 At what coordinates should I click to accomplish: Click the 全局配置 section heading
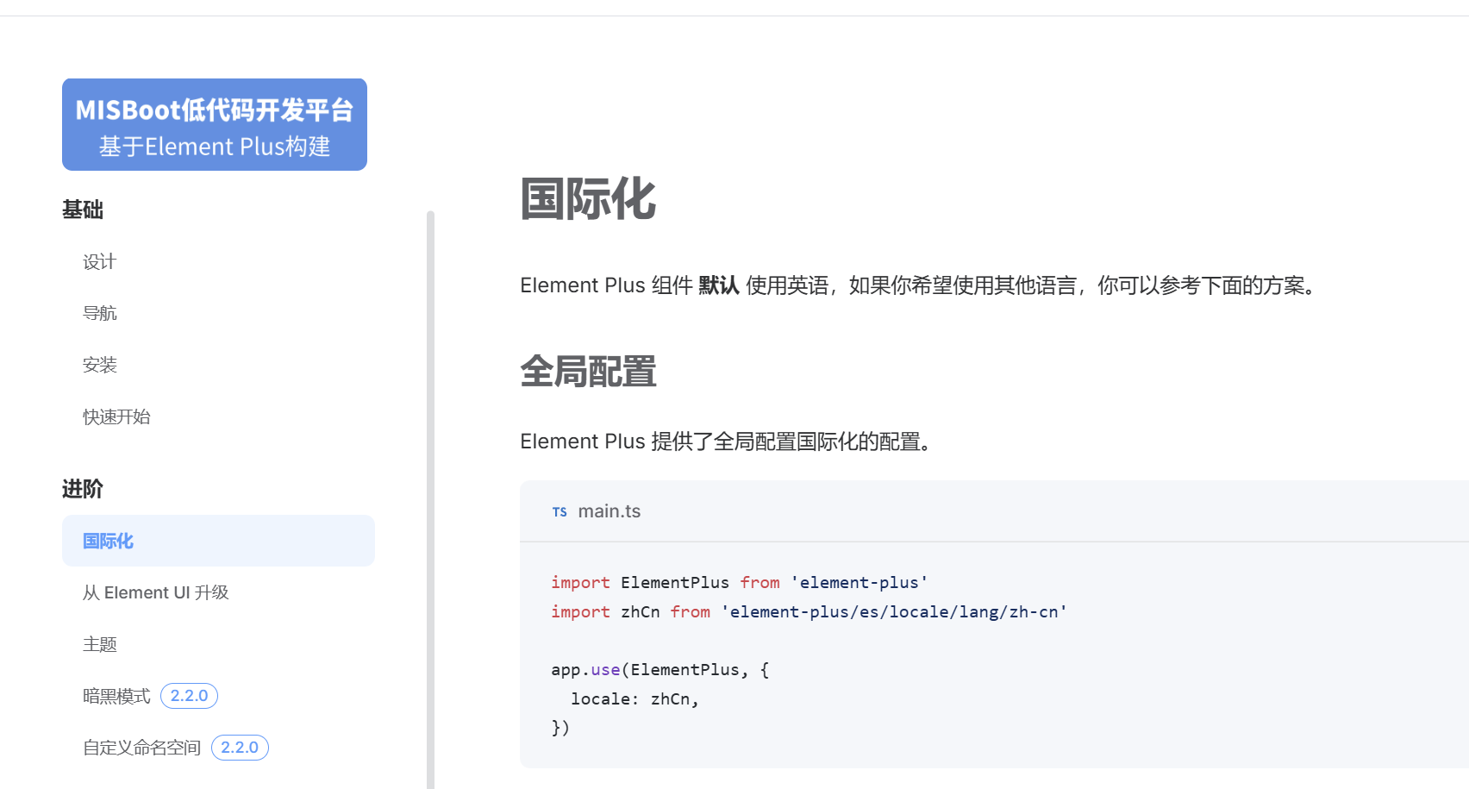point(588,372)
